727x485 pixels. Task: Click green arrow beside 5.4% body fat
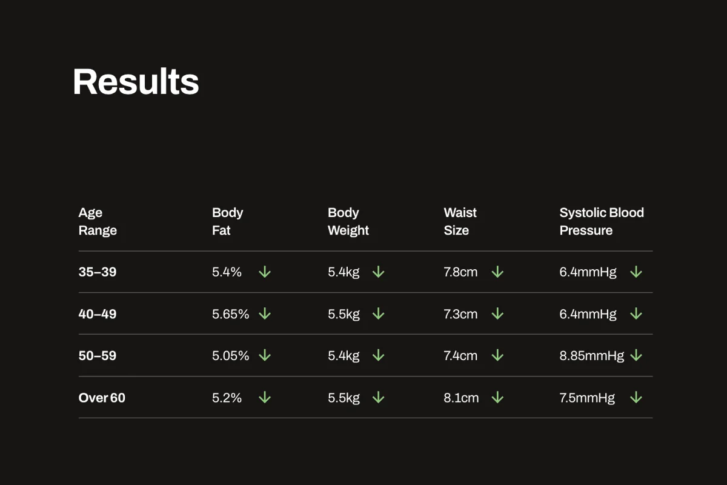click(265, 272)
